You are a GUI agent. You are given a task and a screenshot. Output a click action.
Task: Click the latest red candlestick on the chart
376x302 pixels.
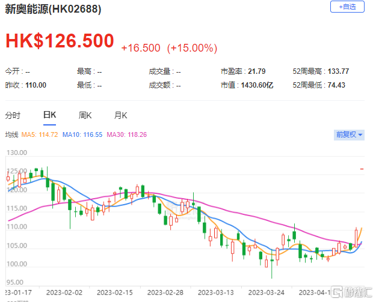[x=356, y=238]
